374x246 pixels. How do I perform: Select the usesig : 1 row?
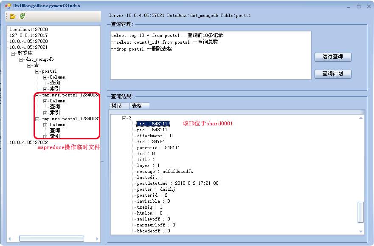(149, 207)
